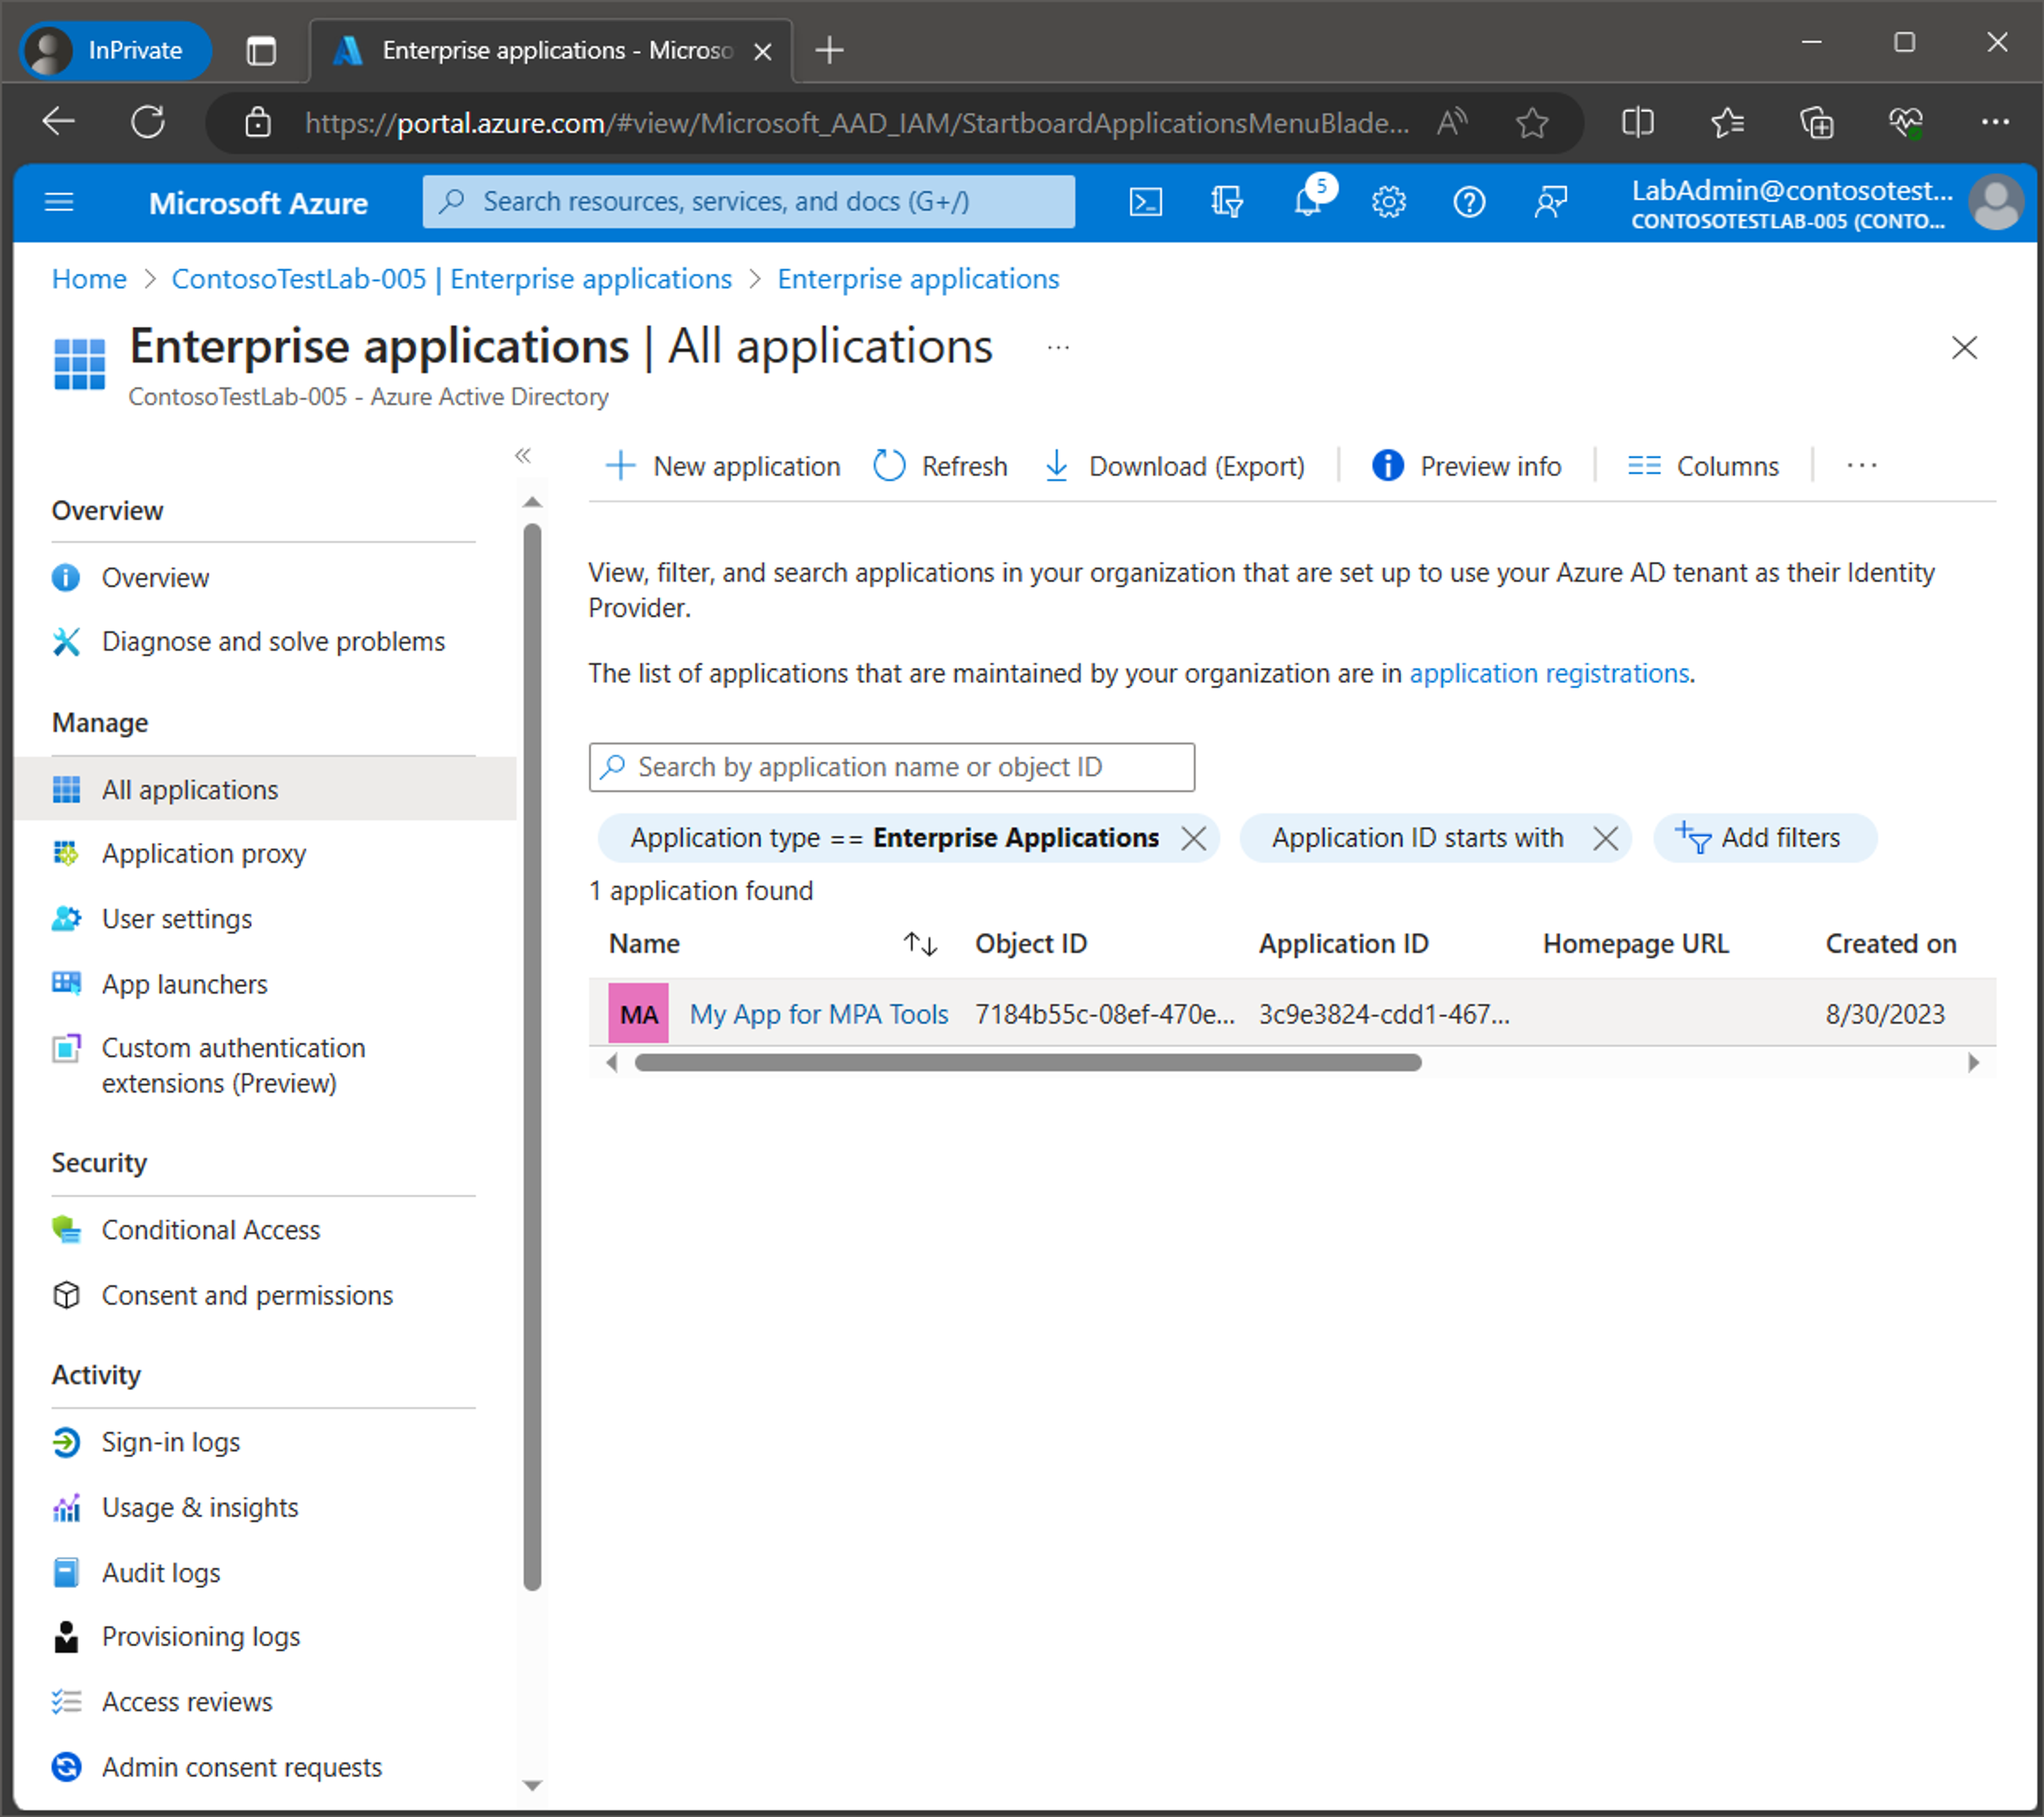This screenshot has height=1817, width=2044.
Task: Open browser favorites list icon
Action: [1727, 123]
